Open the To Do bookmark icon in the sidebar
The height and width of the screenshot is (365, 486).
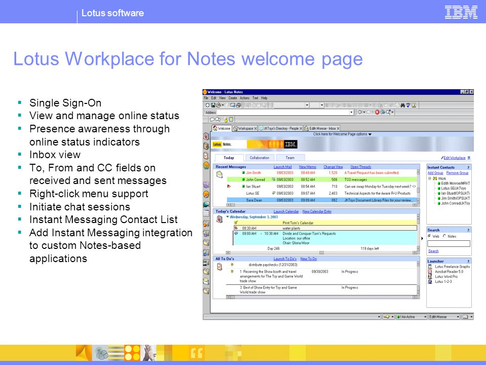(206, 156)
